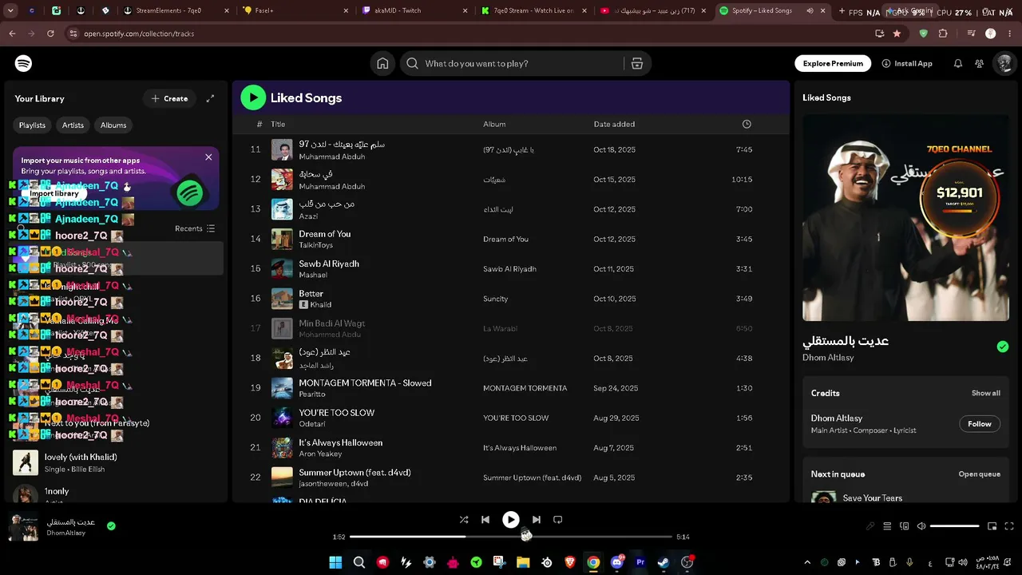Follow the artist Dhom Altlasy
Screen dimensions: 1022x575
tap(980, 424)
